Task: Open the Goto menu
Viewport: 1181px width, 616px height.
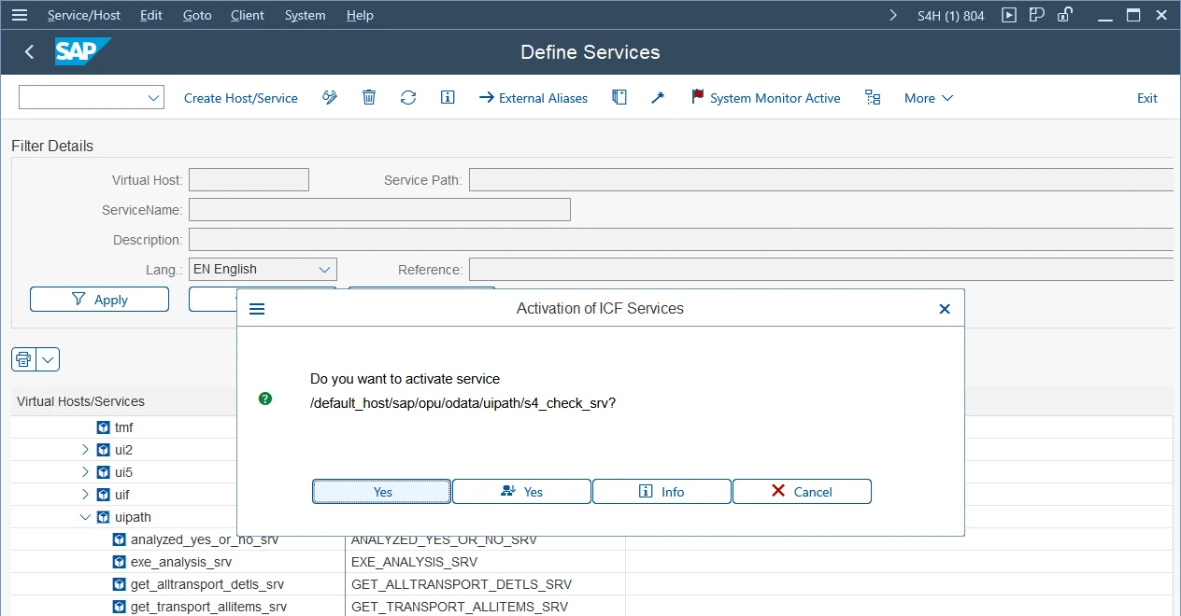Action: click(x=197, y=15)
